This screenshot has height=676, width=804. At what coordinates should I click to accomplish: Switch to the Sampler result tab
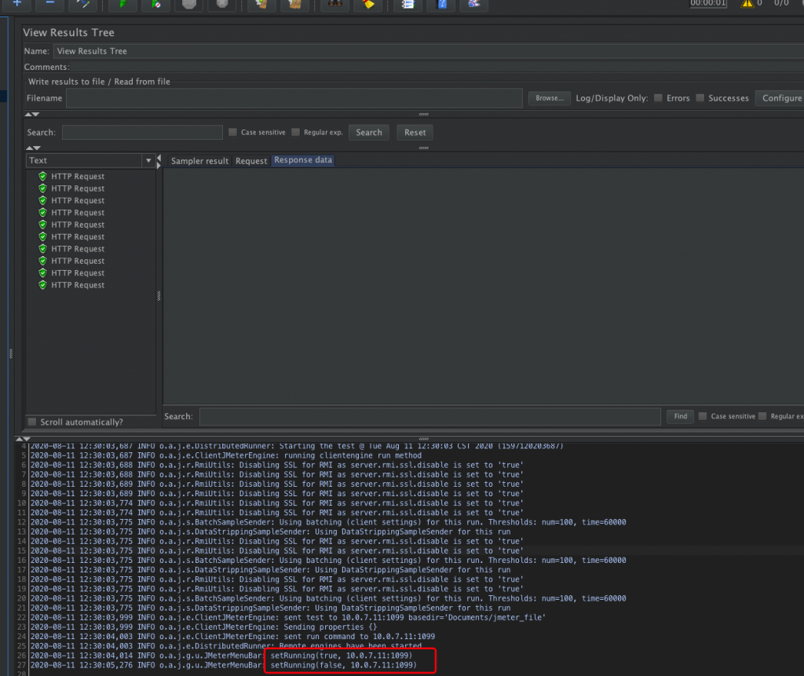199,161
